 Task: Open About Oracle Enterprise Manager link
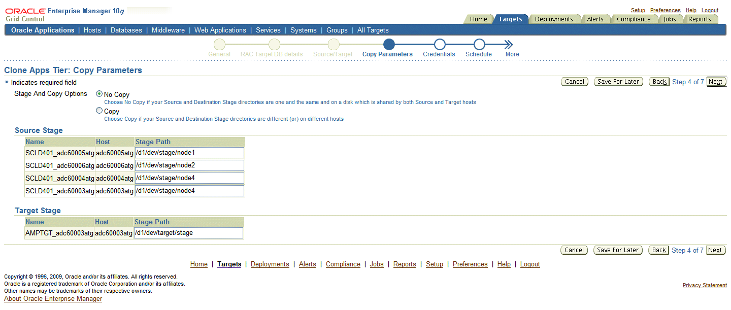(x=53, y=299)
